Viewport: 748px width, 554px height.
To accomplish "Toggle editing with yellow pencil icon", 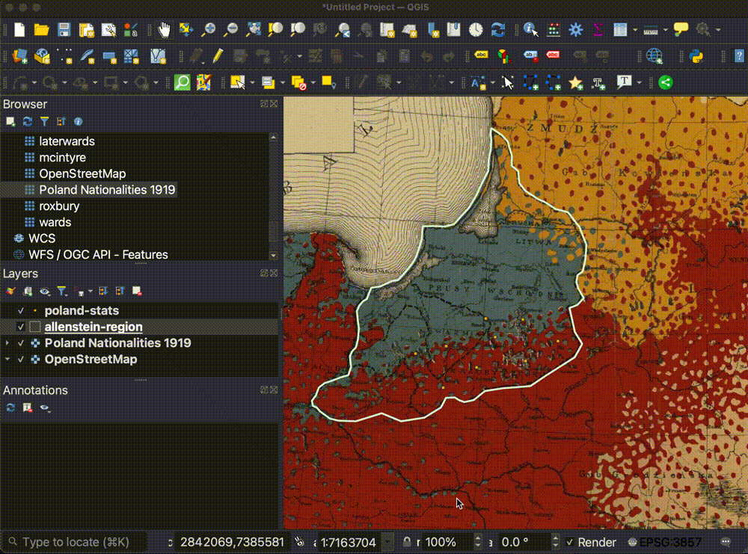I will tap(218, 56).
